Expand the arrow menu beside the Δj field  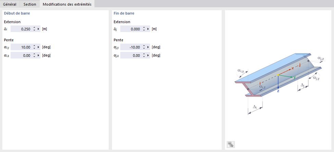148,29
